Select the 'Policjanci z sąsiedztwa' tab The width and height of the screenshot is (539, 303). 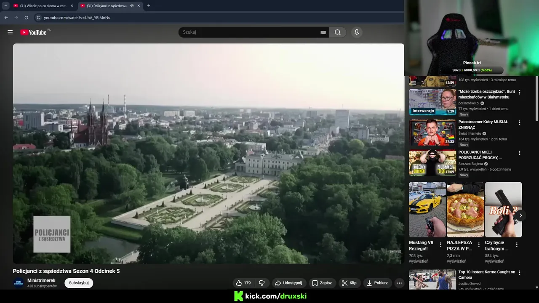coord(106,6)
